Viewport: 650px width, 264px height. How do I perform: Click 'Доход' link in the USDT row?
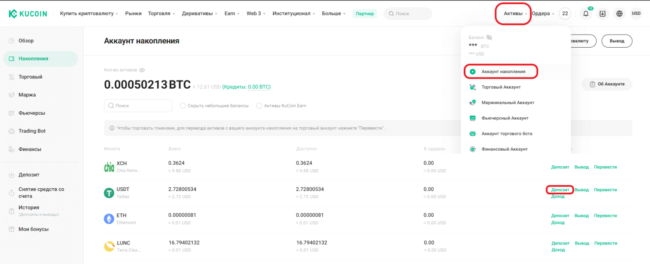(x=558, y=196)
